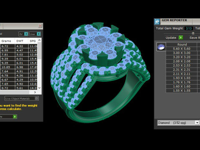Select the 2.53 X 2.53 gem row
The image size is (200, 150).
point(182,65)
